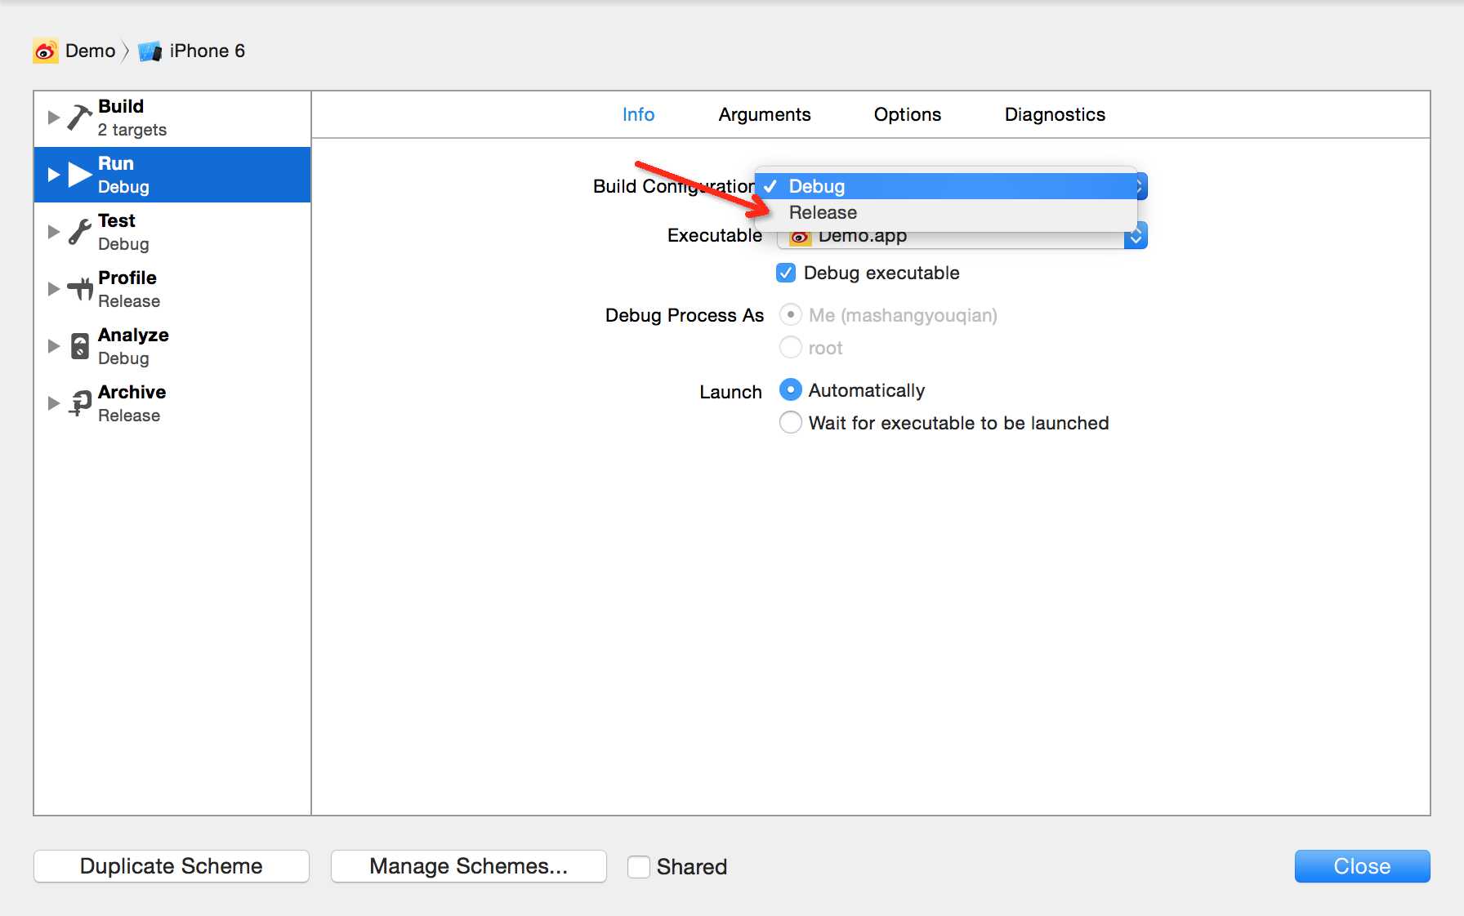The height and width of the screenshot is (916, 1464).
Task: Select the Test Debug action row
Action: [172, 232]
